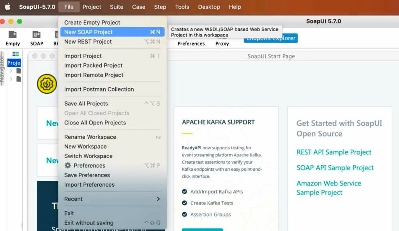The image size is (399, 231).
Task: Click the gear icon beside Preferences
Action: pyautogui.click(x=68, y=165)
